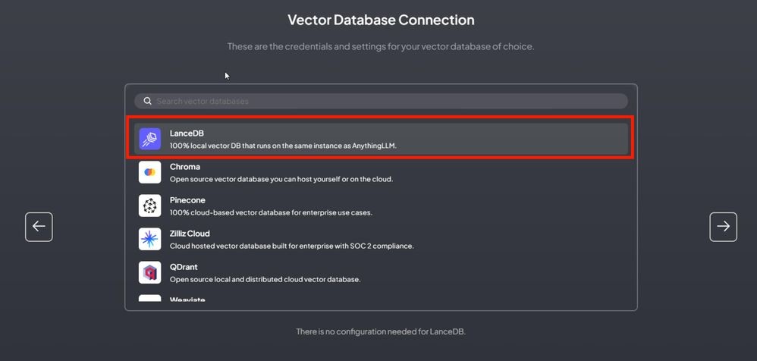
Task: Pick Zilliz Cloud from the list
Action: (x=382, y=239)
